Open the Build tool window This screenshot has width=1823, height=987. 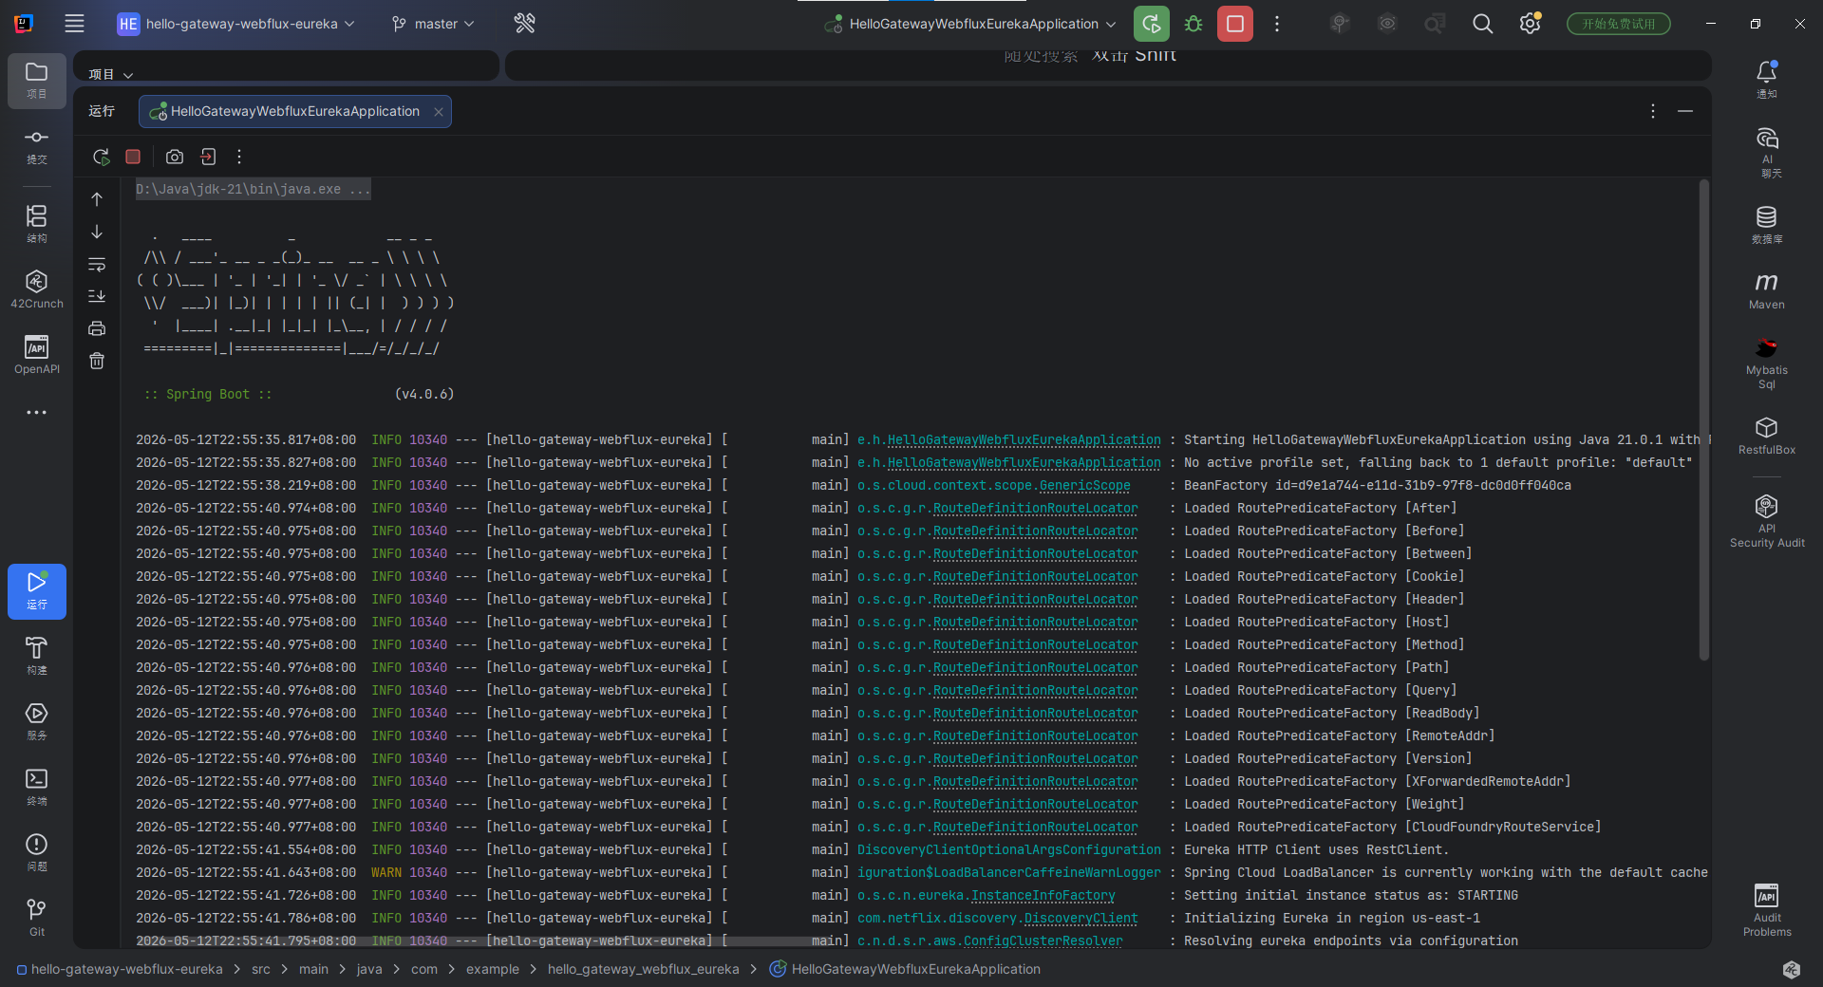[x=36, y=656]
